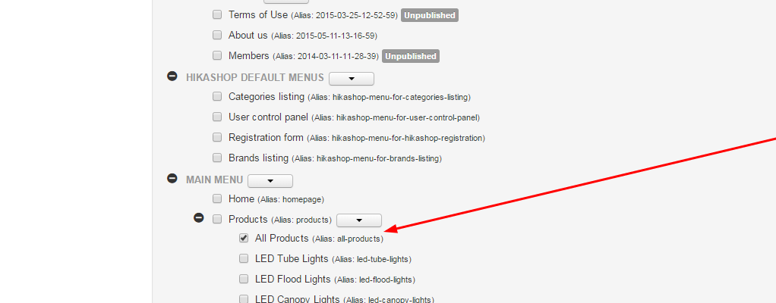Image resolution: width=776 pixels, height=303 pixels.
Task: Select the Home menu item checkbox
Action: tap(217, 198)
